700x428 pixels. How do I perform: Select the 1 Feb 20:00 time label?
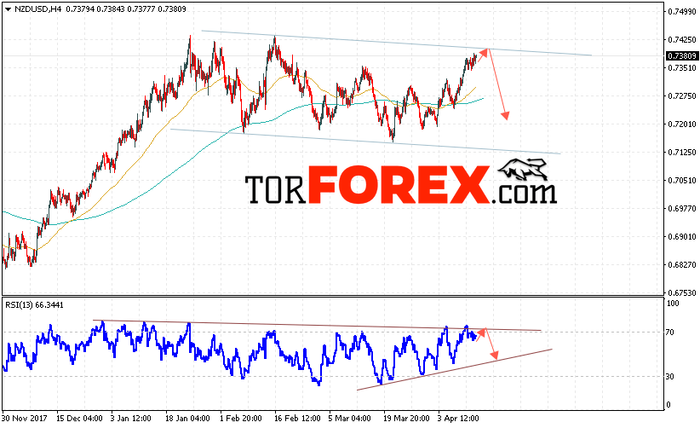pos(241,419)
